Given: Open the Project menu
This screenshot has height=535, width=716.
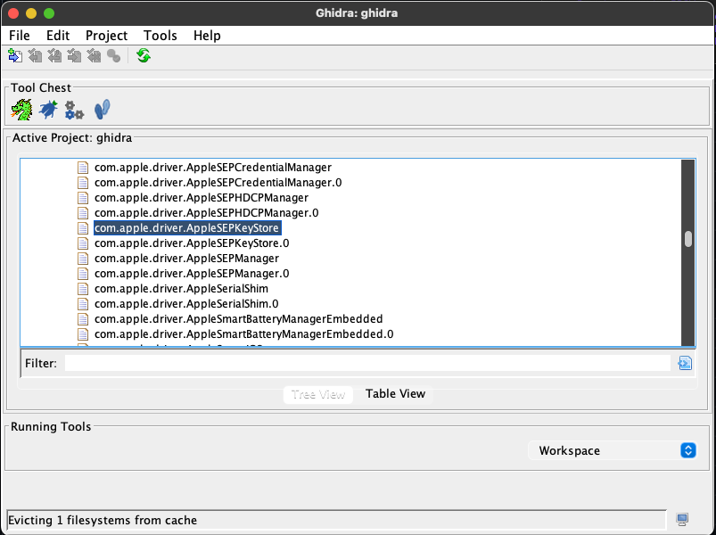Looking at the screenshot, I should coord(106,36).
